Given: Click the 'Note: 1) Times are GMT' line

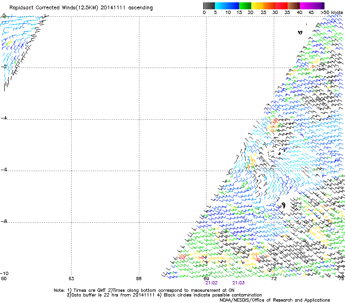Looking at the screenshot, I should pos(144,290).
